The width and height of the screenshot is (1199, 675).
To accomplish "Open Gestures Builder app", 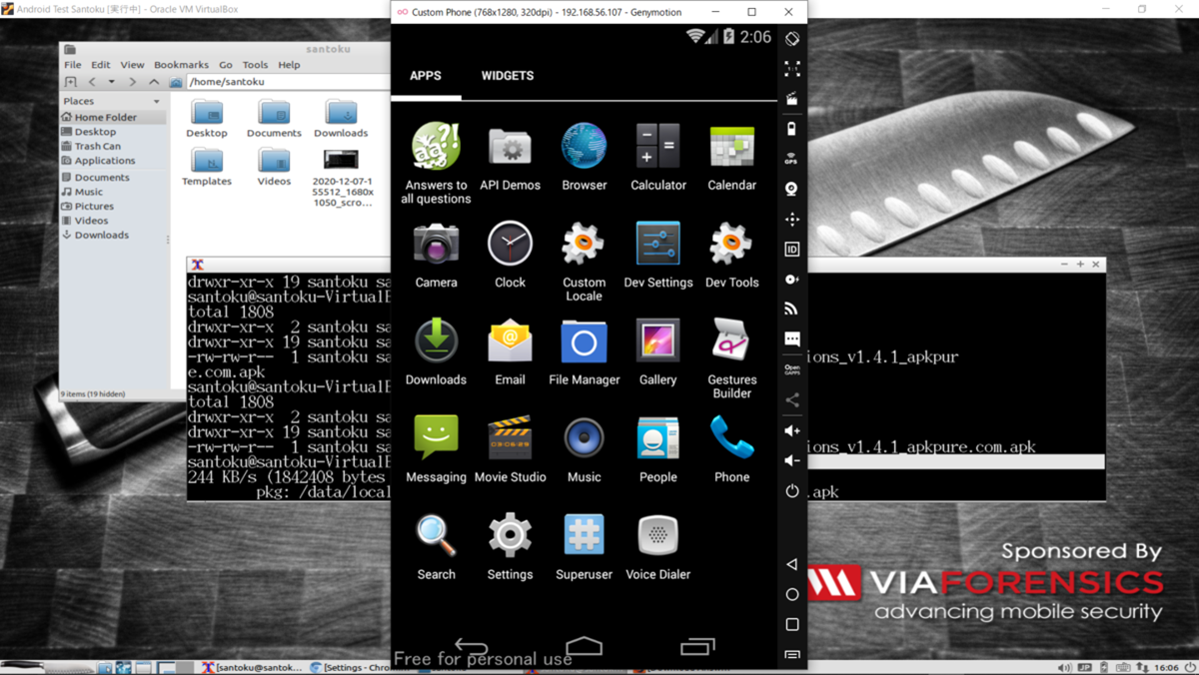I will (x=731, y=358).
